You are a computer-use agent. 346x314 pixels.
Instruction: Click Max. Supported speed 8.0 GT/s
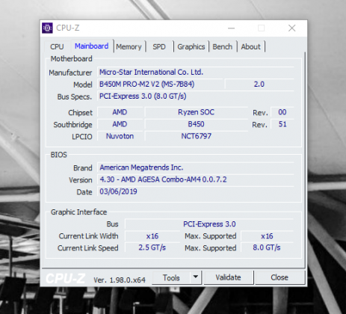(267, 247)
